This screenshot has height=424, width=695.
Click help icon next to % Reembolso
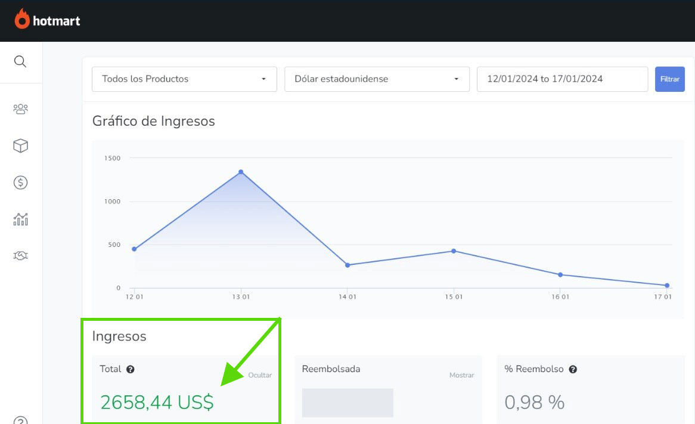(573, 369)
